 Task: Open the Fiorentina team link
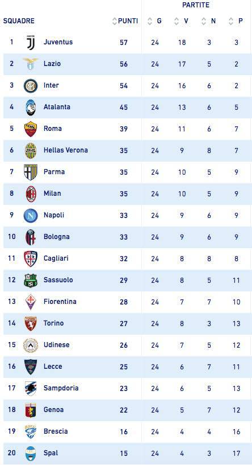[60, 302]
